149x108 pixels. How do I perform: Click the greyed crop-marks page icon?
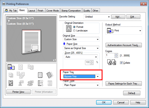[21, 67]
